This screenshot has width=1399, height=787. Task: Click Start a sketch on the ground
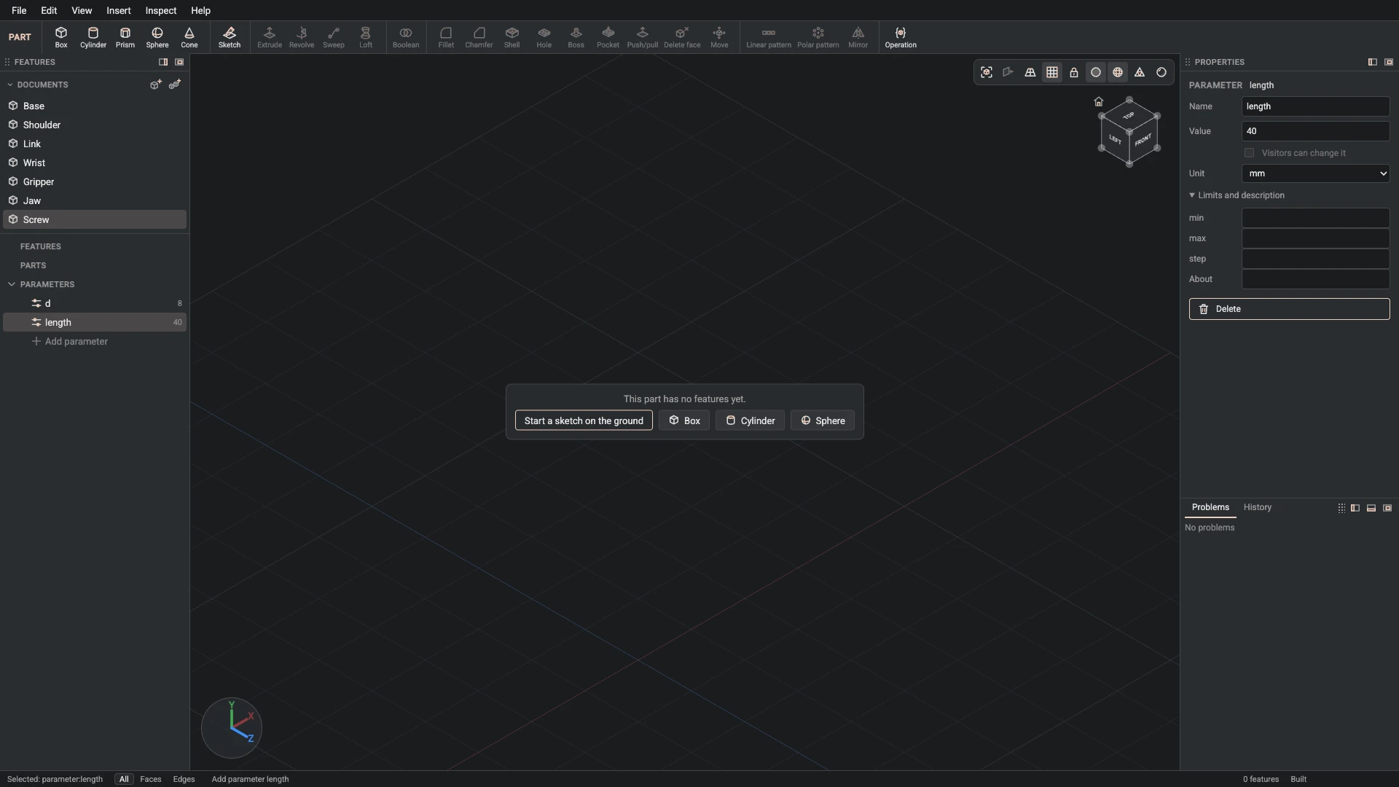584,420
